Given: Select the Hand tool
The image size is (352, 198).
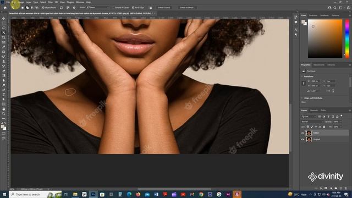Looking at the screenshot, I should pos(4,109).
